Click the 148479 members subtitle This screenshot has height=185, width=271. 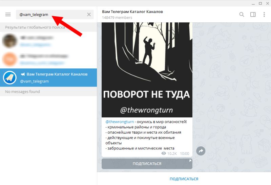(x=117, y=18)
